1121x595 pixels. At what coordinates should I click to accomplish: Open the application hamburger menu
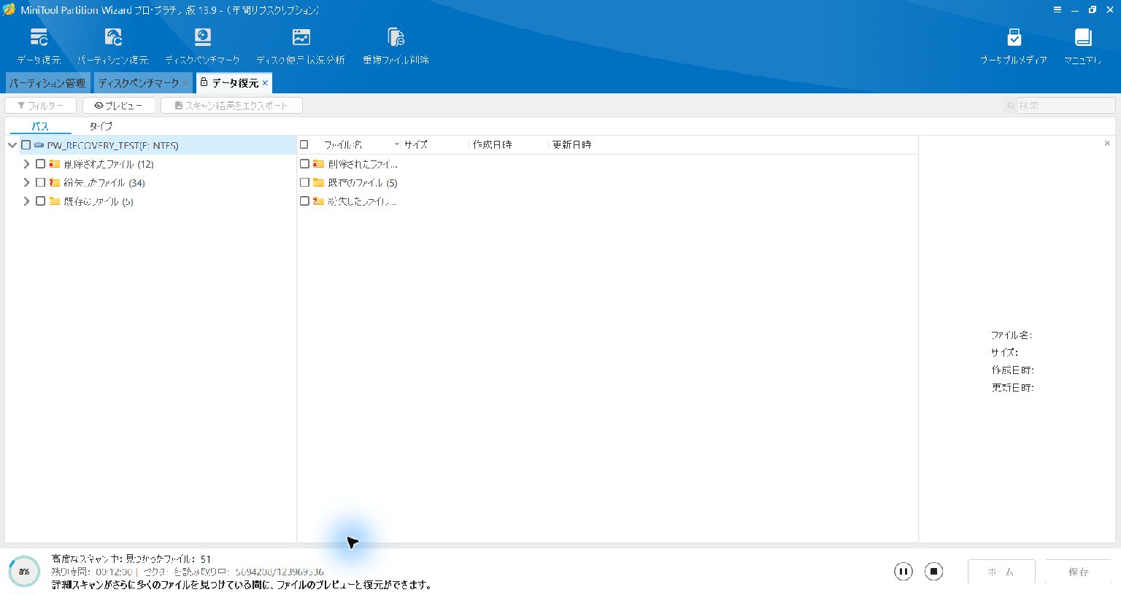[x=1057, y=10]
